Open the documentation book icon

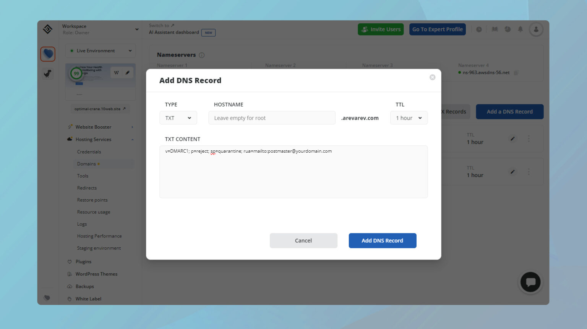(x=495, y=29)
